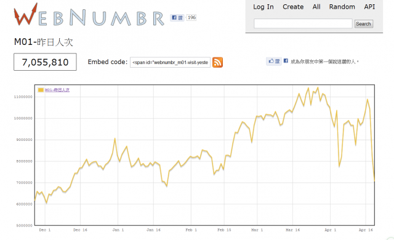Open the API page

369,7
